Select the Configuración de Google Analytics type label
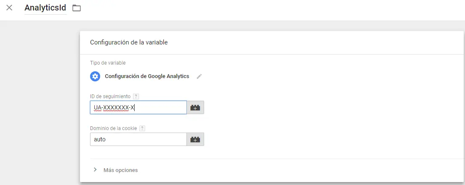The height and width of the screenshot is (185, 465). pos(147,76)
